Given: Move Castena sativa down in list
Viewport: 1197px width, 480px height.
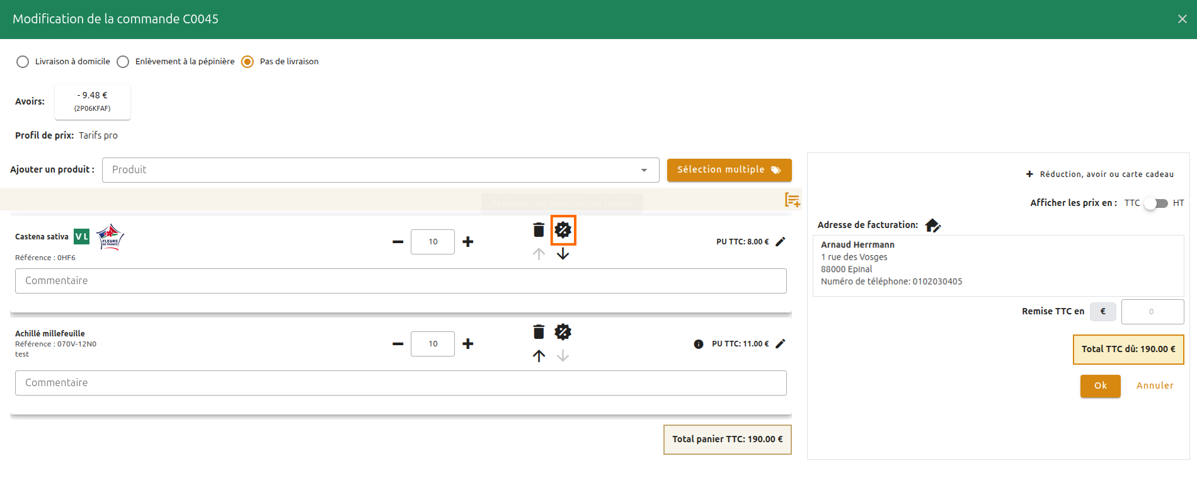Looking at the screenshot, I should (563, 254).
